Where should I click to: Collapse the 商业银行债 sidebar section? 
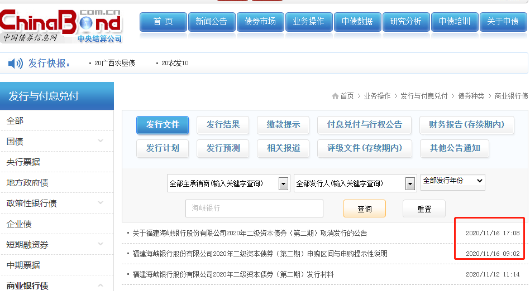101,285
